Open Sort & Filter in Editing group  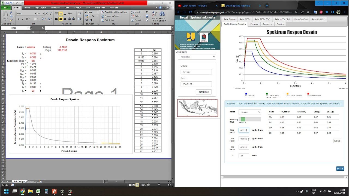[154, 17]
